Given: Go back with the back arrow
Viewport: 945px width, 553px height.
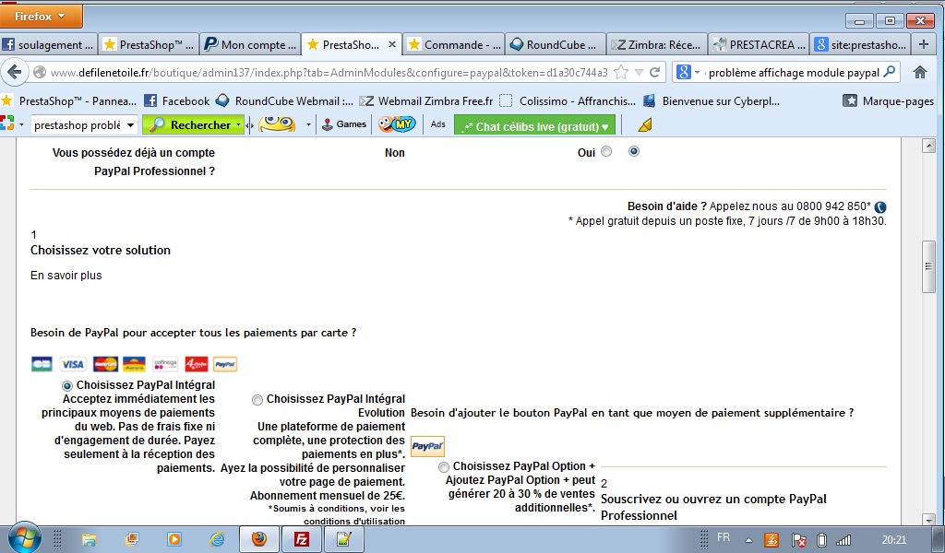Looking at the screenshot, I should (14, 72).
